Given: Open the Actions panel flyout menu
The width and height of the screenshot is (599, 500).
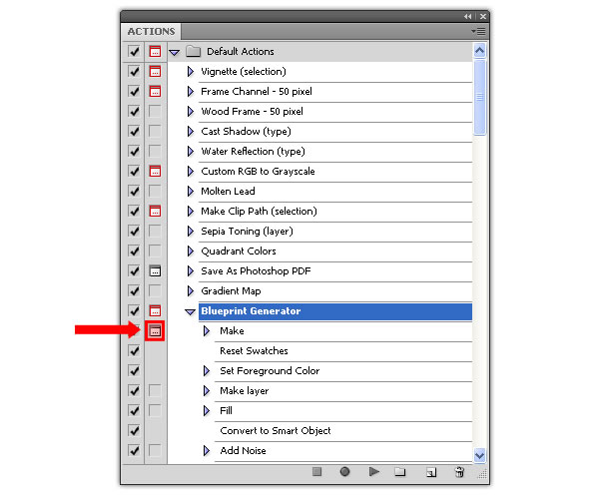Looking at the screenshot, I should tap(478, 31).
